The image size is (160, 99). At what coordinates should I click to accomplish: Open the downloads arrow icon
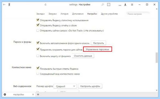(125, 5)
